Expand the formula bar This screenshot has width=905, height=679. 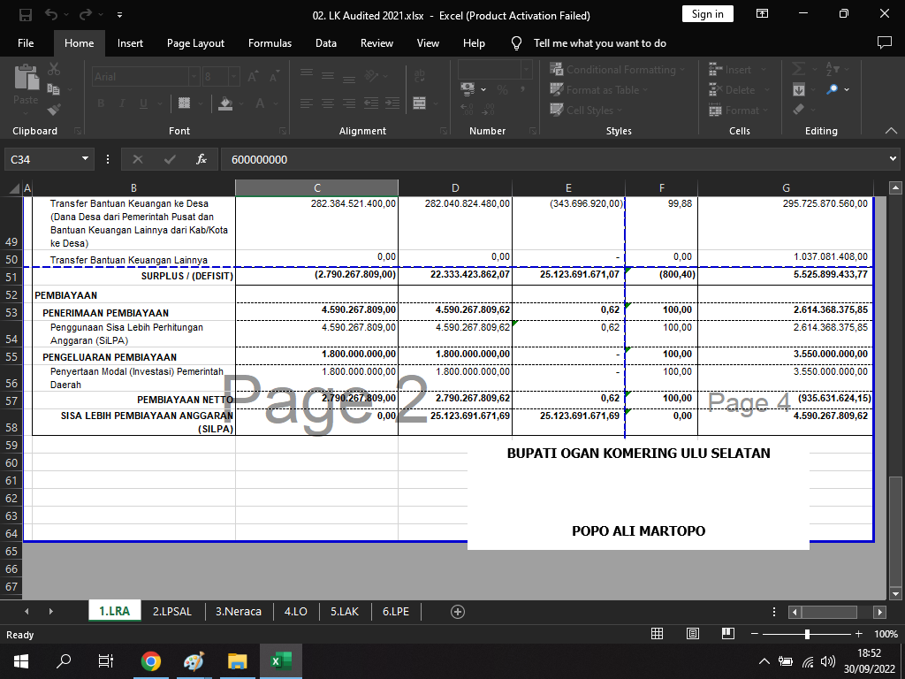tap(893, 159)
